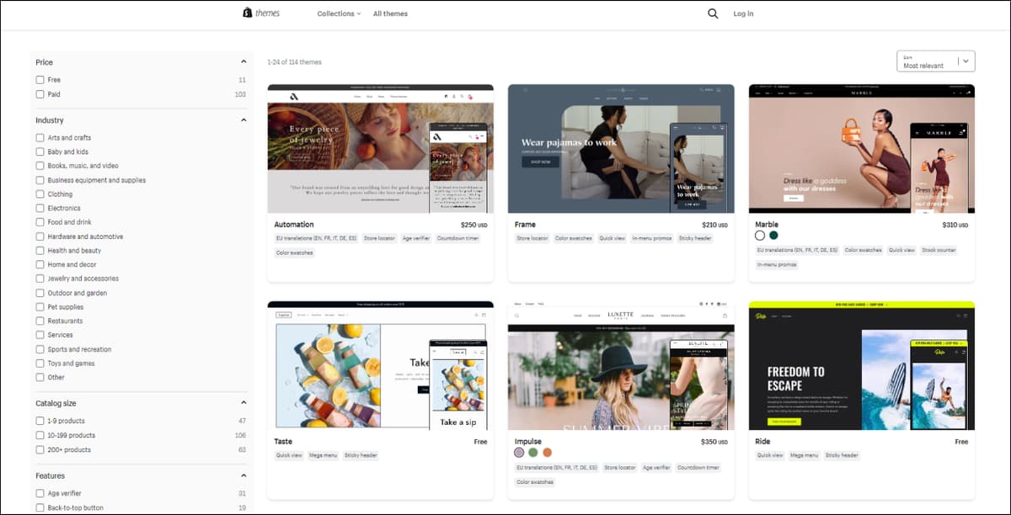
Task: Check the Electronics industry filter
Action: click(40, 208)
